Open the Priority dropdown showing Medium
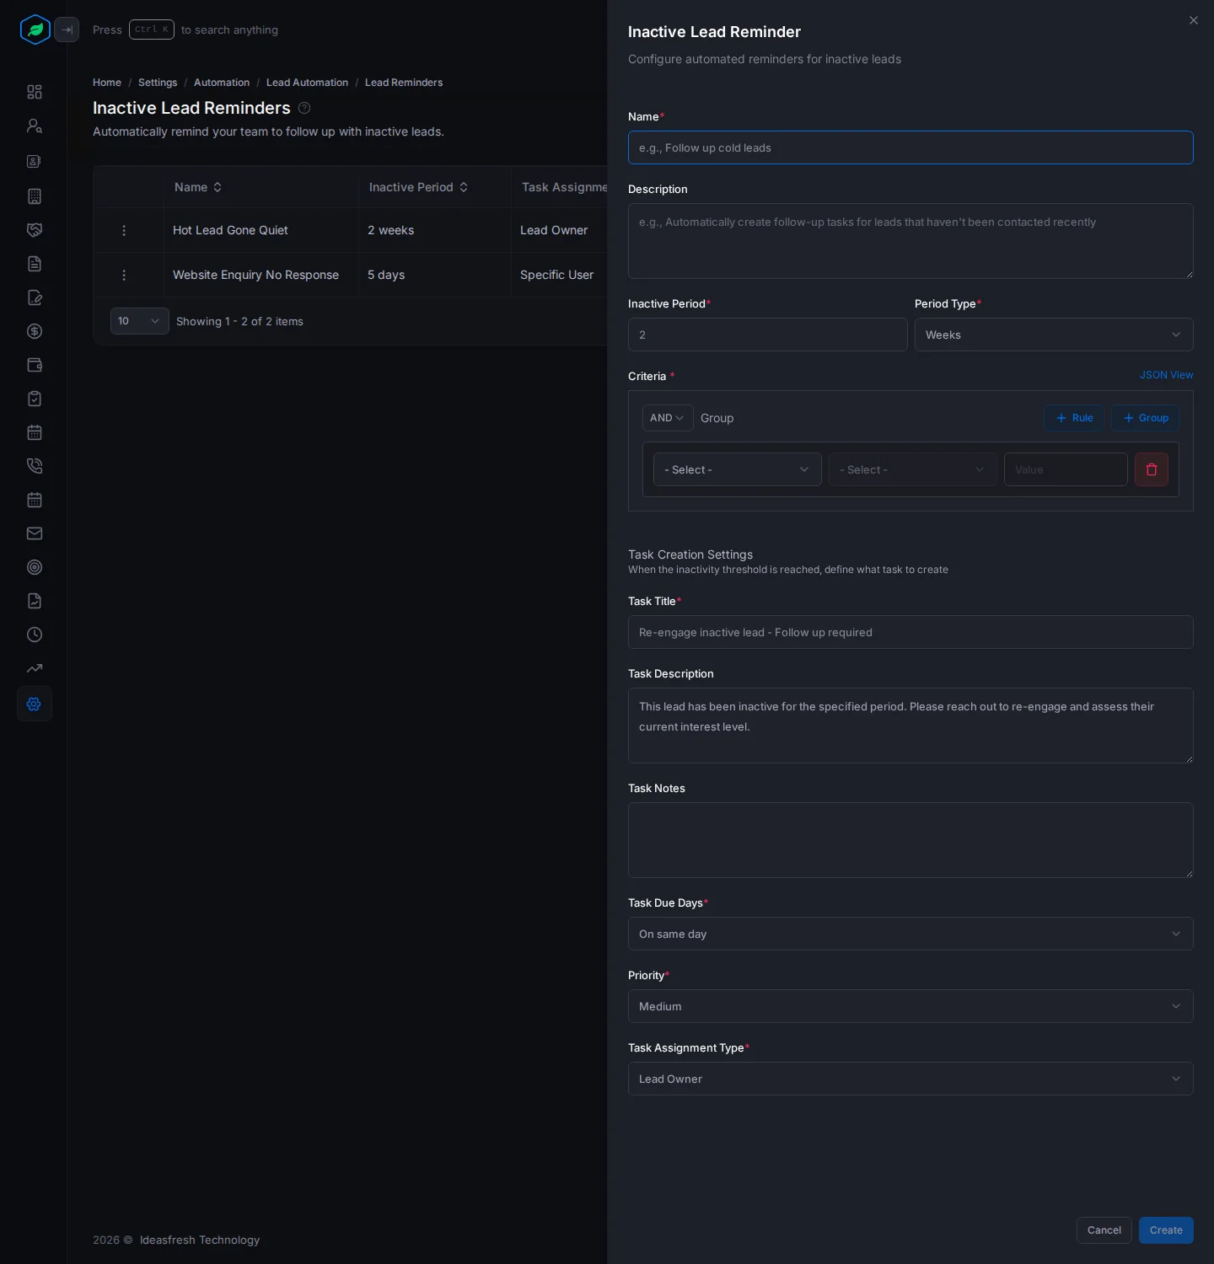 (910, 1006)
